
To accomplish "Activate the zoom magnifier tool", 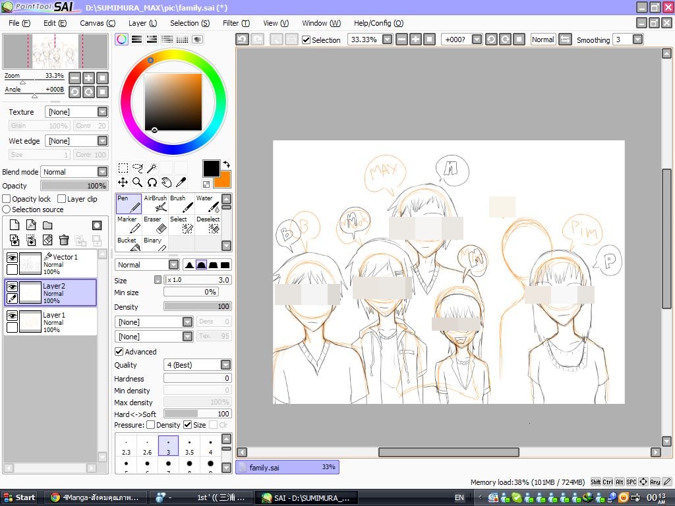I will (138, 183).
